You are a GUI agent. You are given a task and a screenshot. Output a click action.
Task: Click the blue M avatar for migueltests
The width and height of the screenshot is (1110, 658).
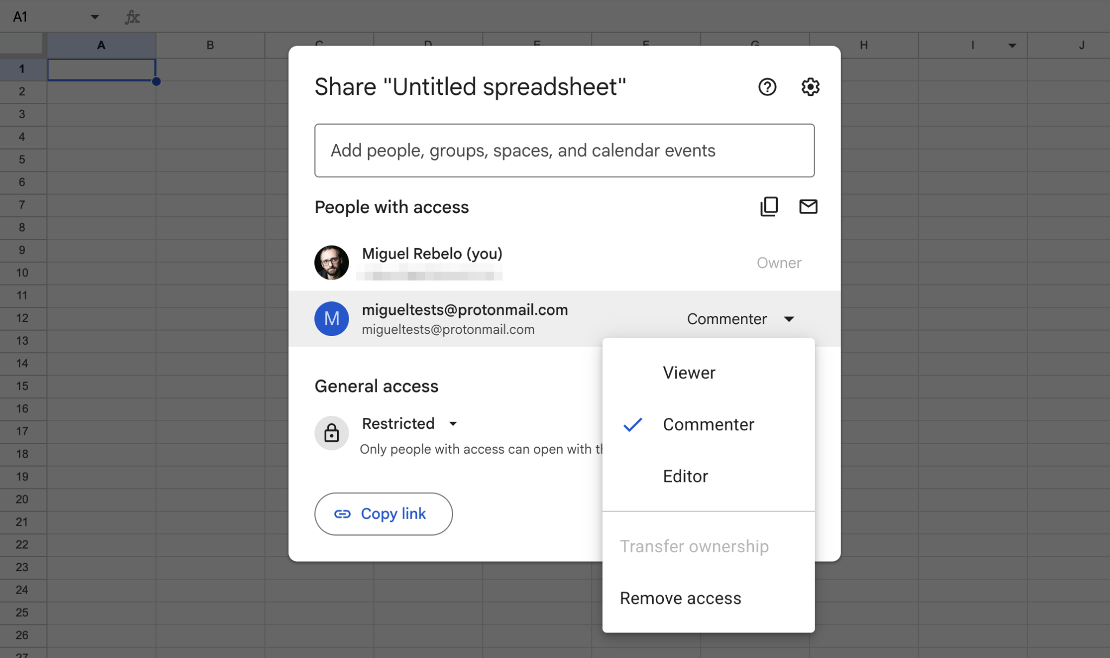(x=331, y=319)
